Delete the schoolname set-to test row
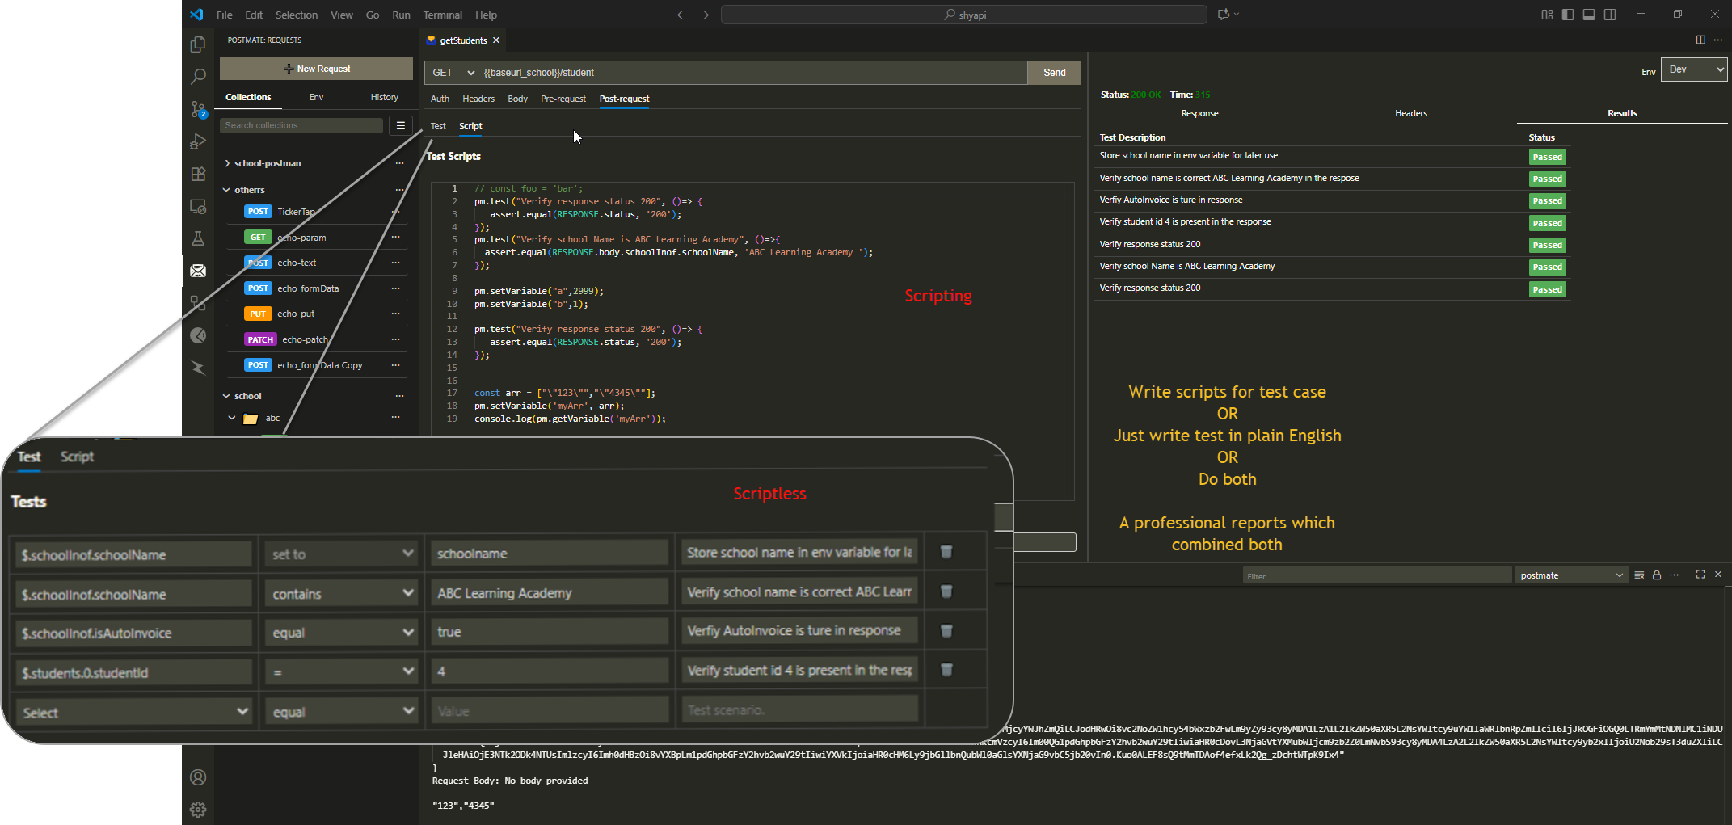The width and height of the screenshot is (1732, 825). [x=946, y=553]
